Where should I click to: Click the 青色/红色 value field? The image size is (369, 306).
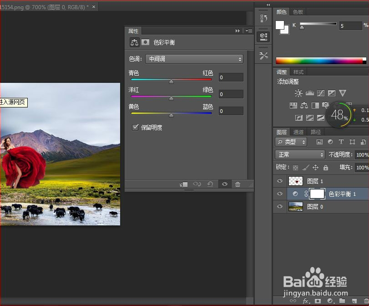tap(231, 77)
